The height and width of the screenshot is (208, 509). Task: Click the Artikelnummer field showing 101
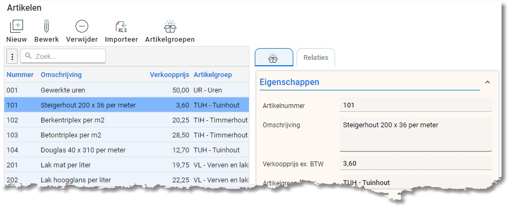(416, 105)
